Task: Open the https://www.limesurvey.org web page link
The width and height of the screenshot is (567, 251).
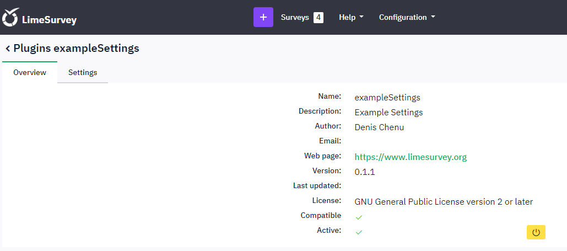Action: pyautogui.click(x=411, y=157)
